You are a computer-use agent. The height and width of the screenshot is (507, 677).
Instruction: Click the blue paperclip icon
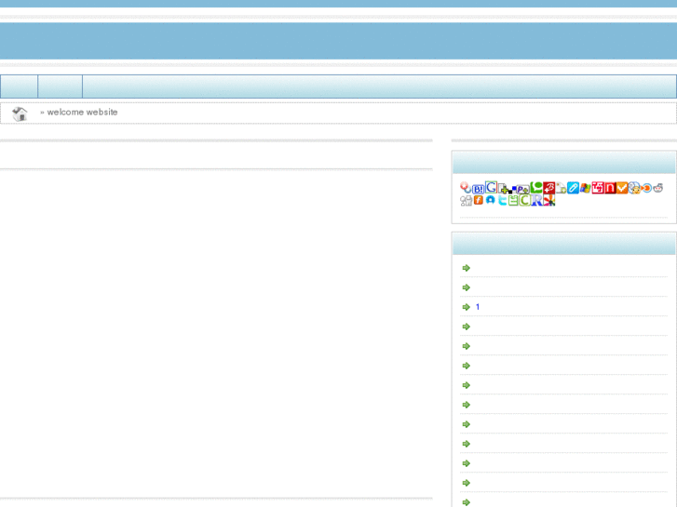click(x=573, y=188)
